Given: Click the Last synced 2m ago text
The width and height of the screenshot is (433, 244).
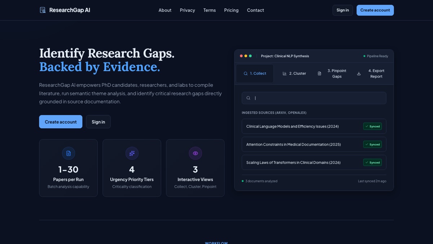Looking at the screenshot, I should pos(372,181).
